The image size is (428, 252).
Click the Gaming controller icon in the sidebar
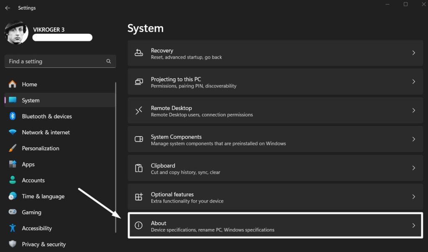coord(12,212)
